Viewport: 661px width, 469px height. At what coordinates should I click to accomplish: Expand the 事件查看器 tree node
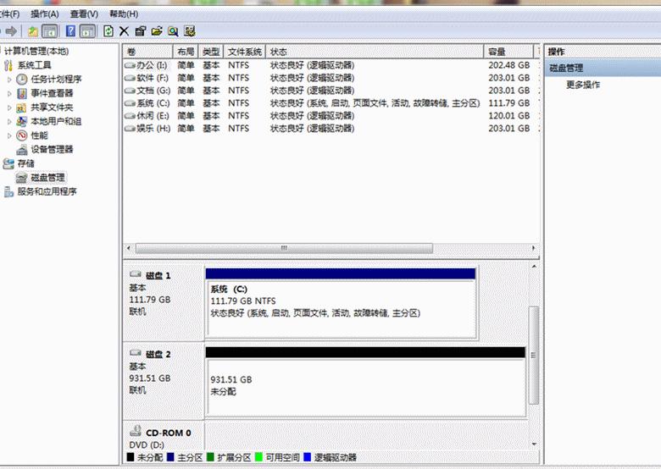pos(9,93)
